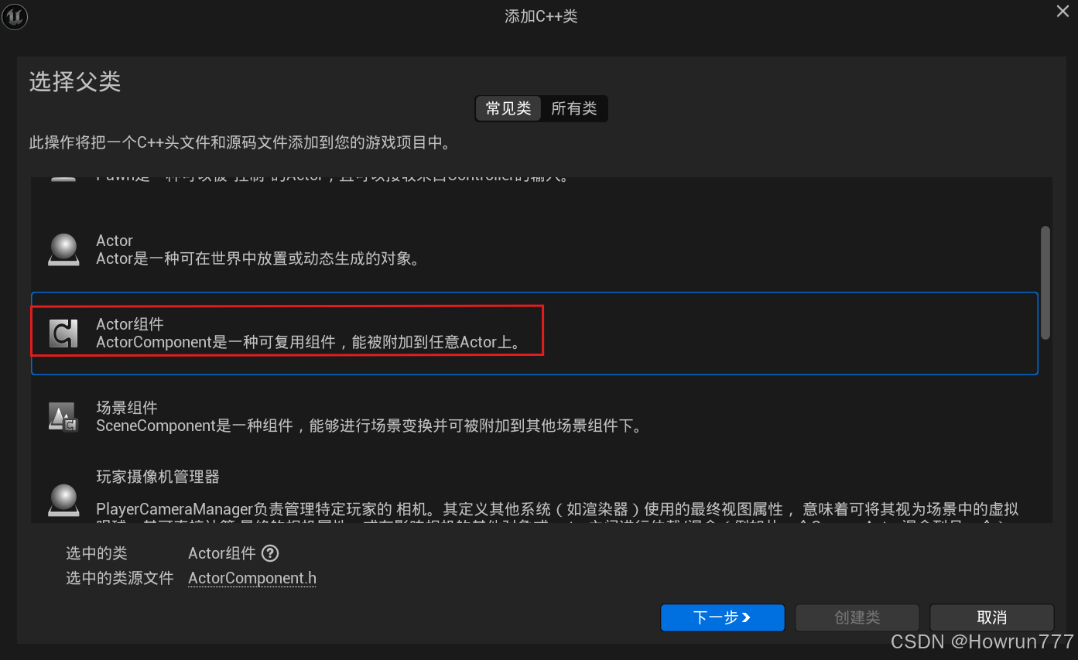Click the 选中的类 label
1078x660 pixels.
tap(97, 553)
